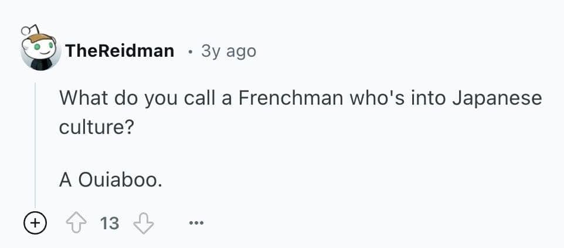Click the word "ago" in the timestamp

coord(241,51)
